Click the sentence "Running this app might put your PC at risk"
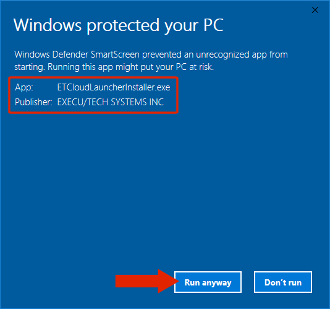Image resolution: width=330 pixels, height=309 pixels. click(130, 67)
